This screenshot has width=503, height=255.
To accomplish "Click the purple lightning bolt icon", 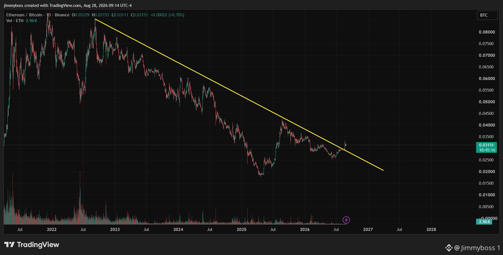I will [x=346, y=220].
